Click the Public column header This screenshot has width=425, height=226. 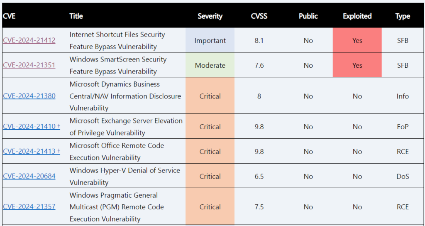(308, 16)
